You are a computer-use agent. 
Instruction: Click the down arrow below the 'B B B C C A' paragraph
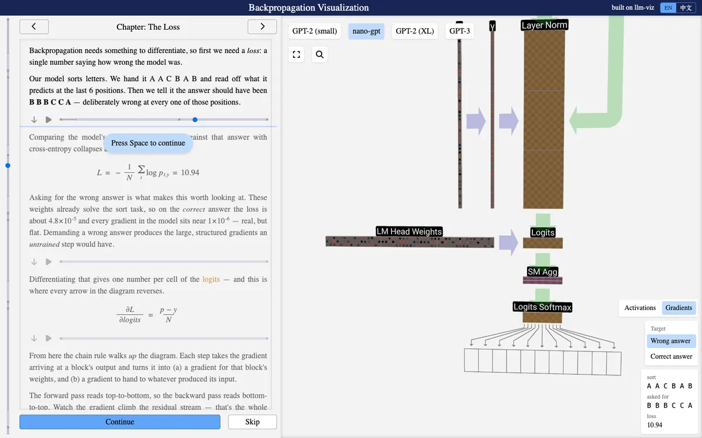tap(34, 120)
